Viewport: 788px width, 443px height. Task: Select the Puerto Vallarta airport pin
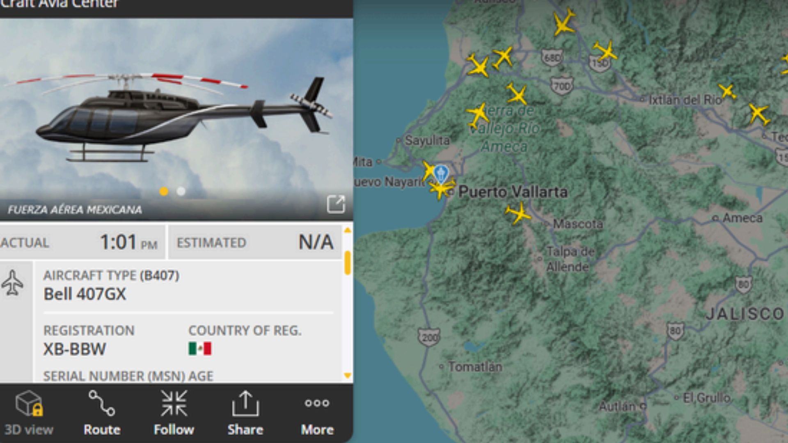(x=441, y=174)
